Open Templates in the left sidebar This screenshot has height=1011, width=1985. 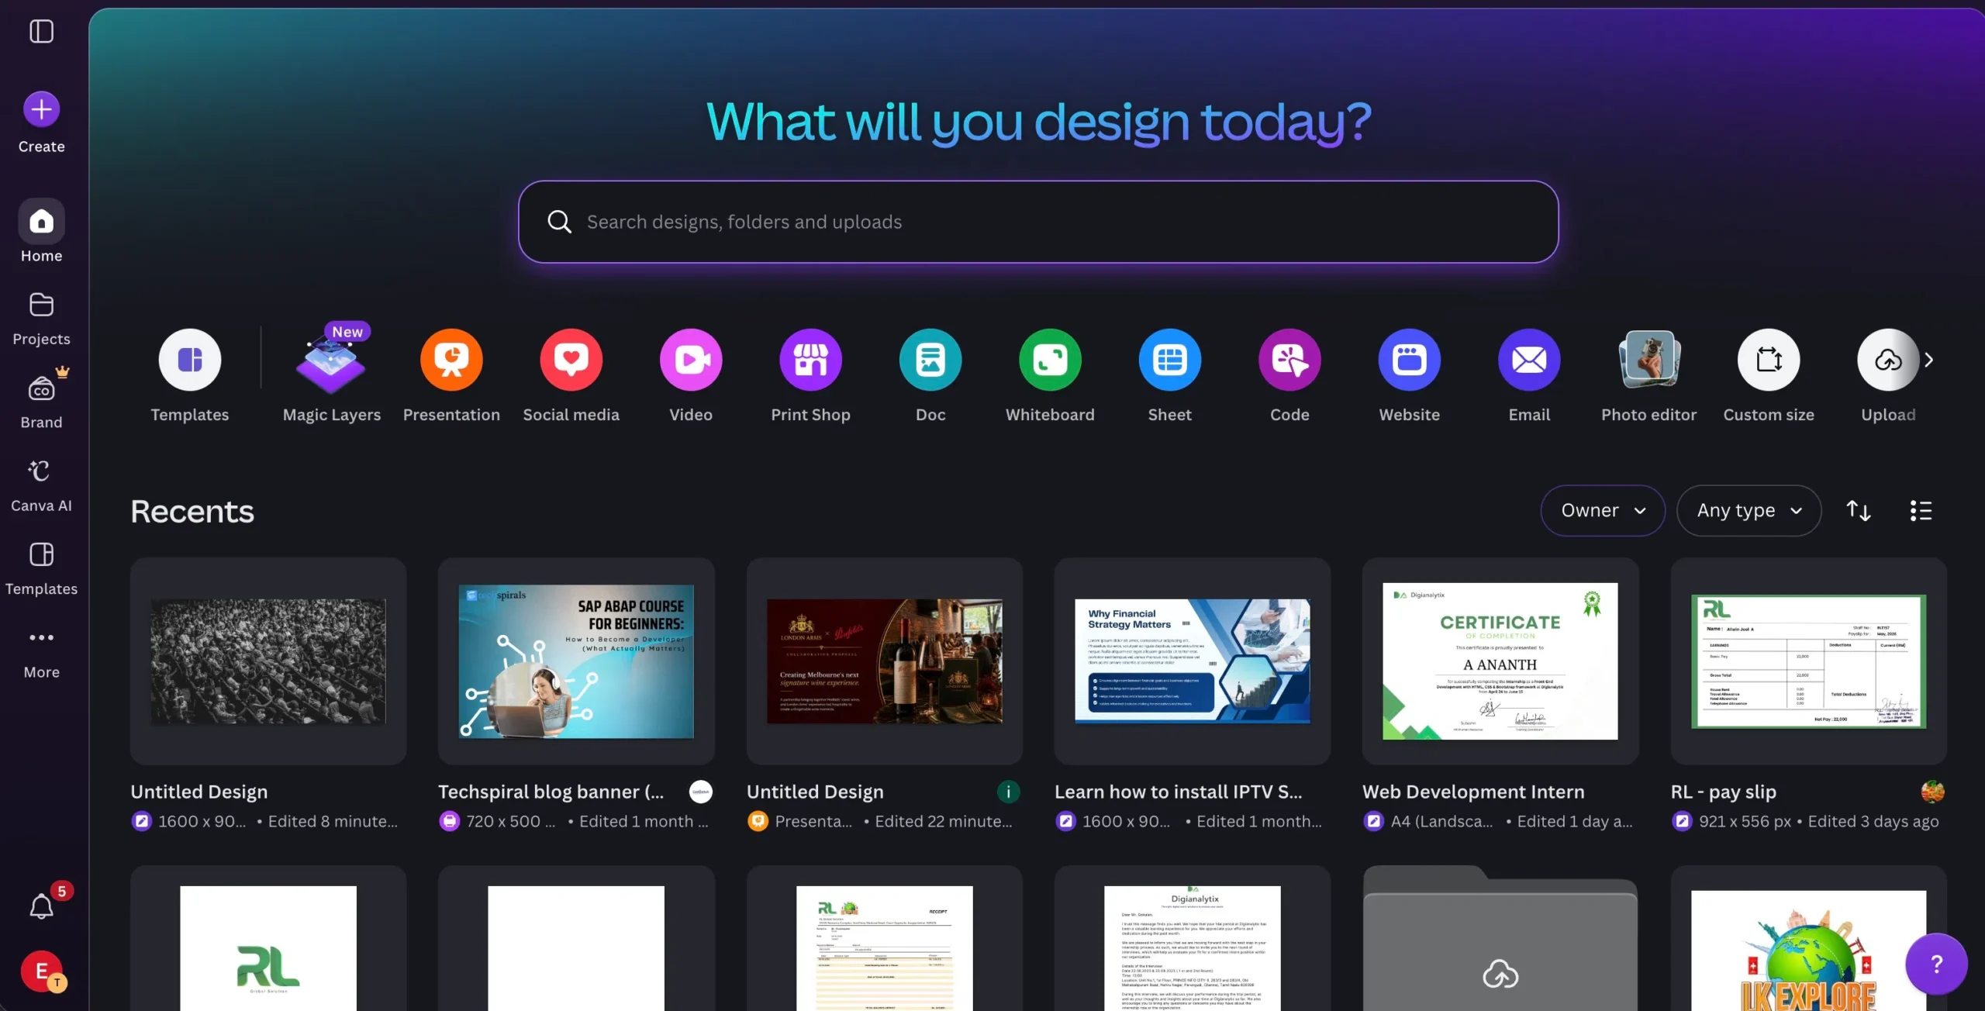click(x=41, y=568)
